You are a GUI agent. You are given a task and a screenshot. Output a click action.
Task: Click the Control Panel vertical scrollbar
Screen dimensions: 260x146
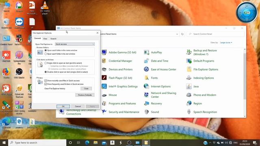pos(245,76)
